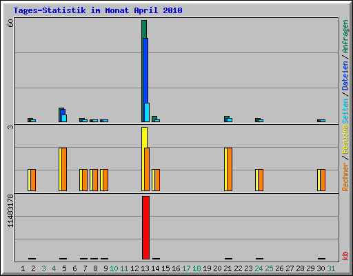Click the Seiten legend label
The image size is (353, 276).
pos(345,111)
